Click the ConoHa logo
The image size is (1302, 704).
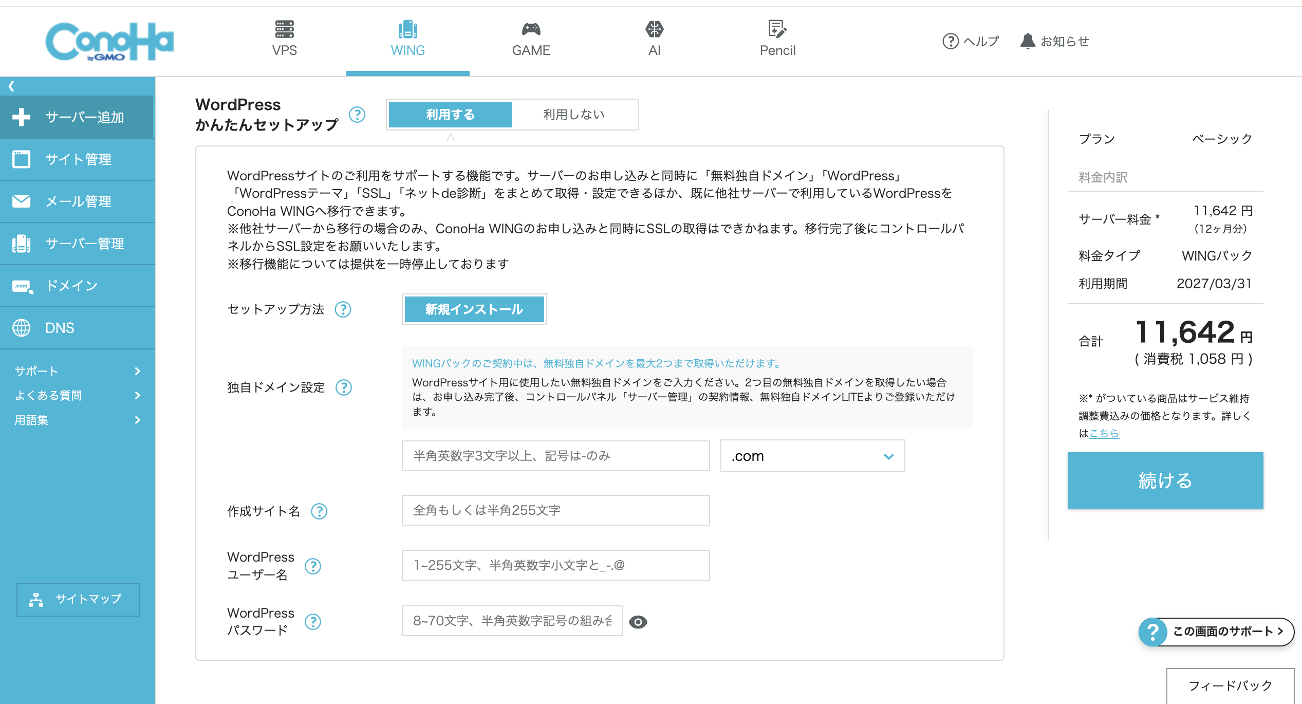click(109, 42)
